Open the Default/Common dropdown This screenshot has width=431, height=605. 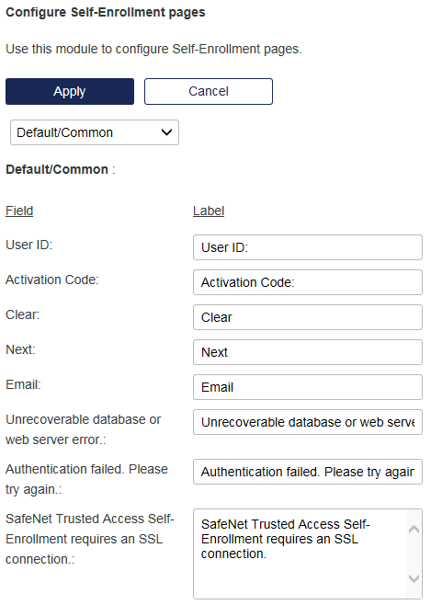click(x=95, y=132)
